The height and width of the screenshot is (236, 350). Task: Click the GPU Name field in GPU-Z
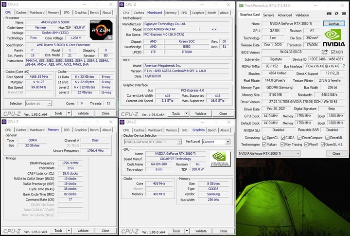point(291,23)
